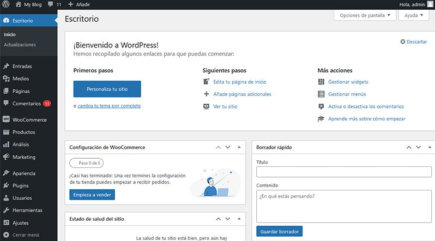Open the WooCommerce menu
This screenshot has height=241, width=435.
pyautogui.click(x=28, y=119)
